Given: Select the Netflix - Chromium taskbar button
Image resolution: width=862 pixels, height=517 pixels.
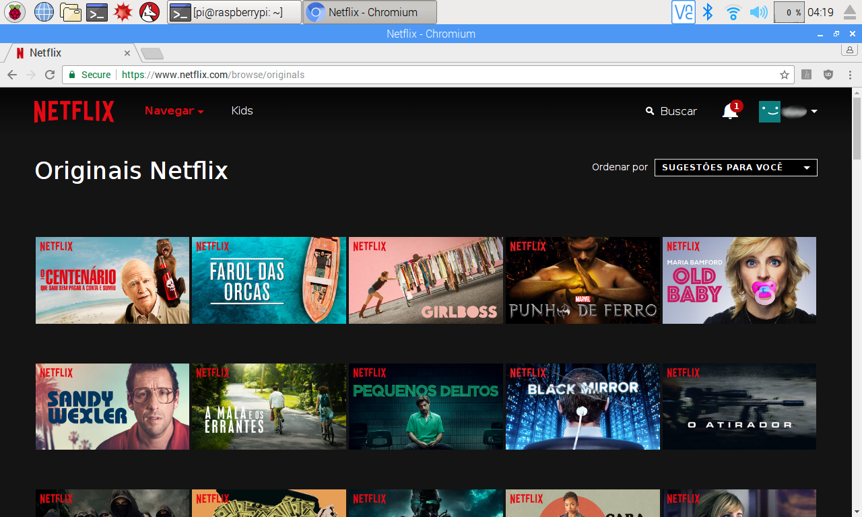Looking at the screenshot, I should (370, 12).
